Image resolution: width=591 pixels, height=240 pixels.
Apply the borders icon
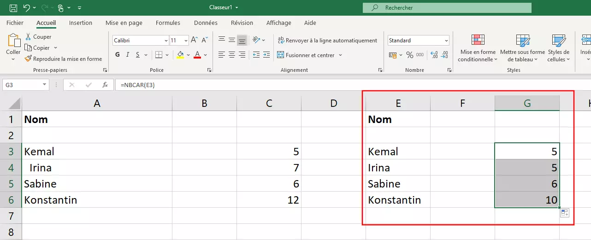(159, 55)
